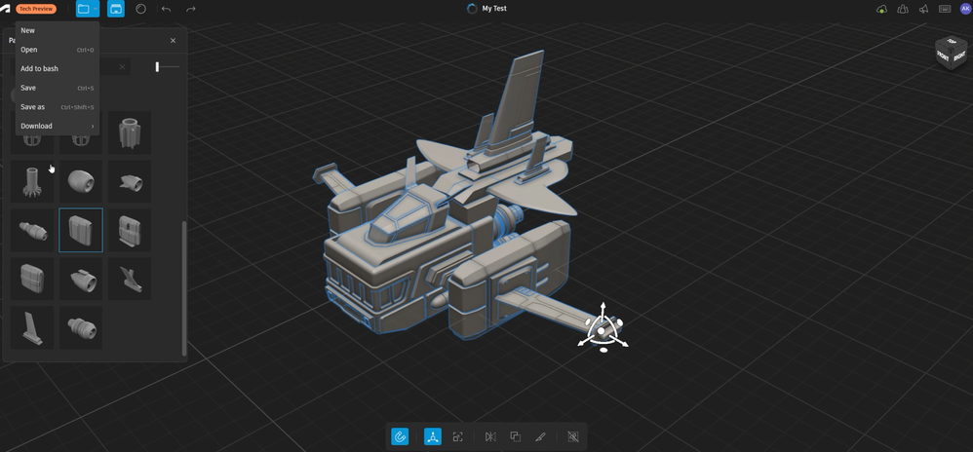The width and height of the screenshot is (973, 452).
Task: Close the parts panel
Action: (x=174, y=40)
